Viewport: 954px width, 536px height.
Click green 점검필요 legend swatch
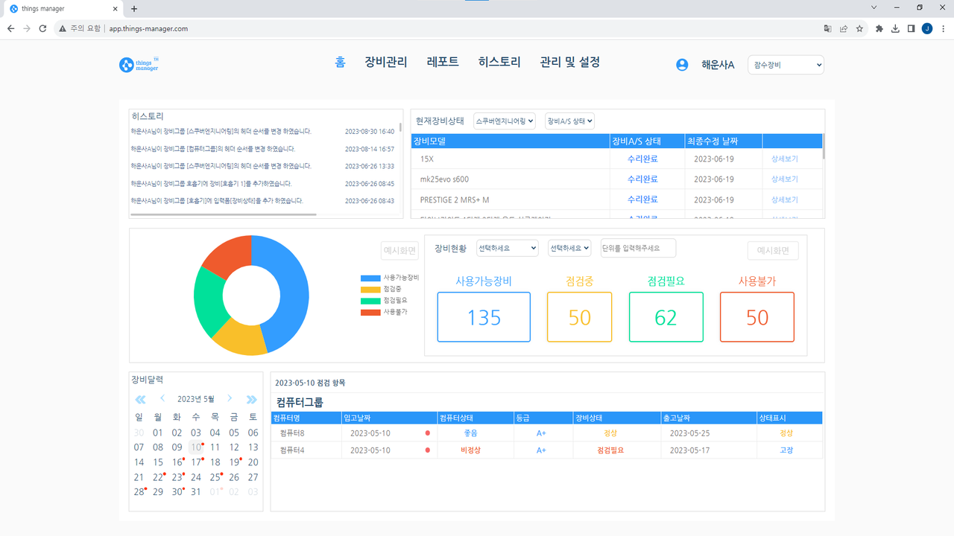tap(370, 301)
